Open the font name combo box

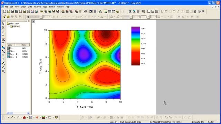tap(34, 17)
